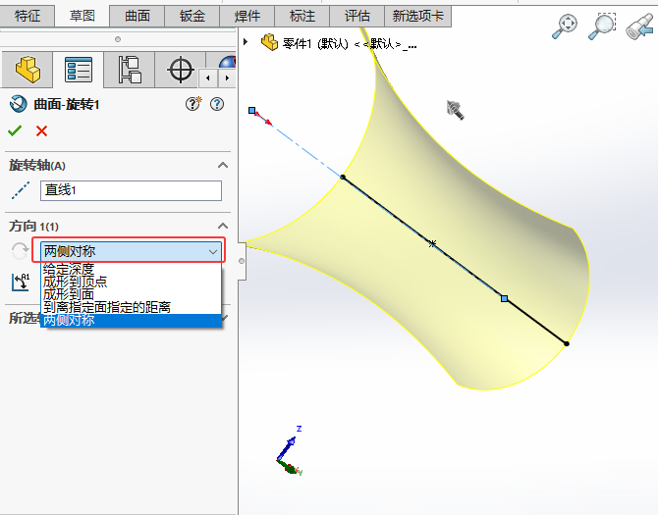
Task: Open the DisplayManager sphere icon
Action: (x=227, y=62)
